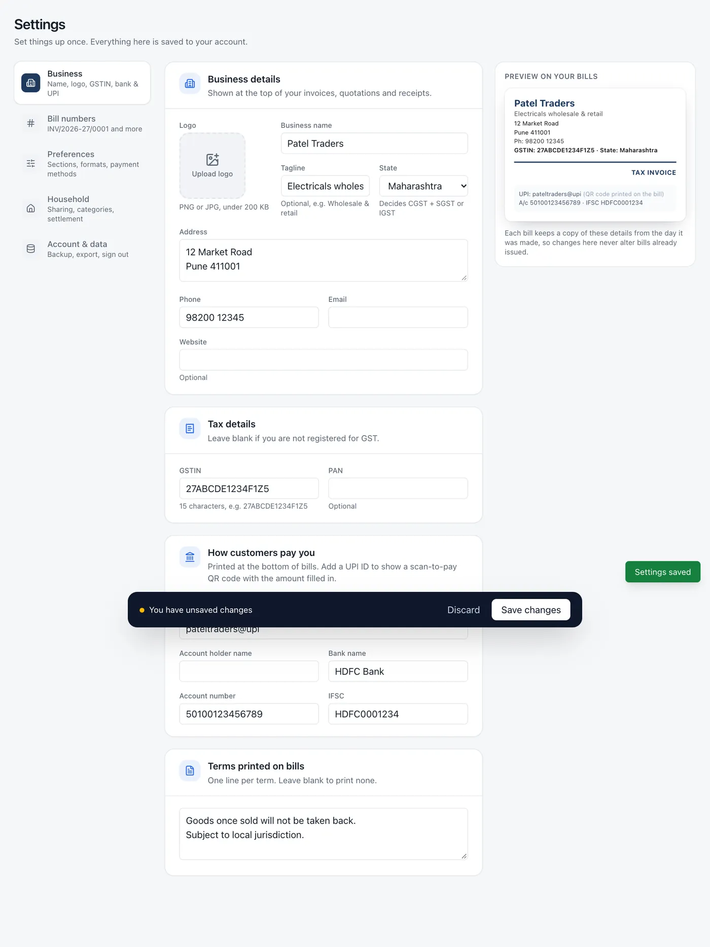
Task: Click the empty Email field
Action: pos(398,318)
